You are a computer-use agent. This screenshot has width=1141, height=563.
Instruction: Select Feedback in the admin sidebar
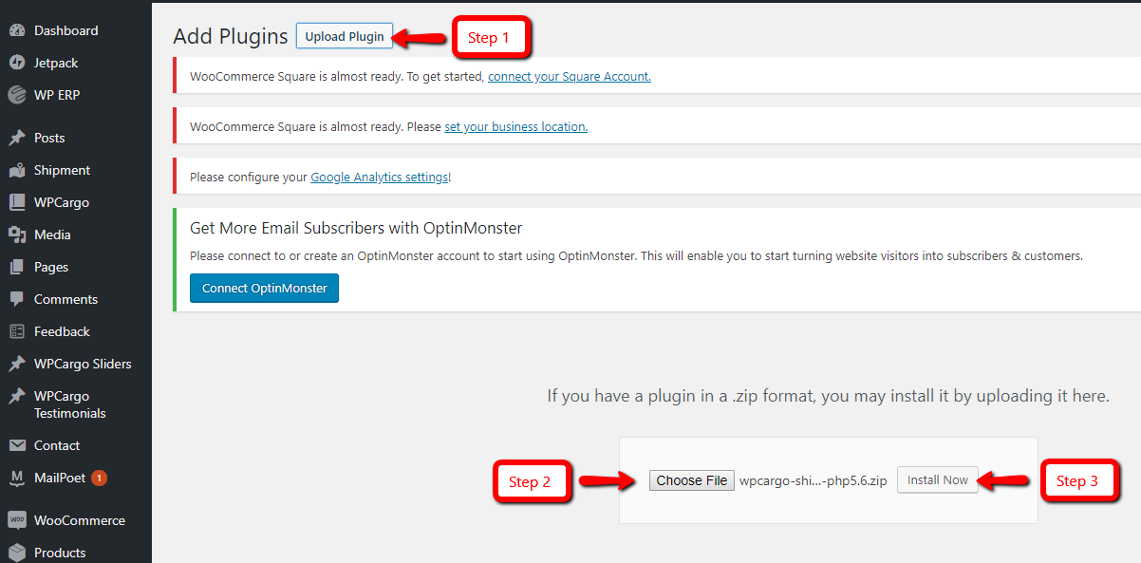(x=62, y=331)
